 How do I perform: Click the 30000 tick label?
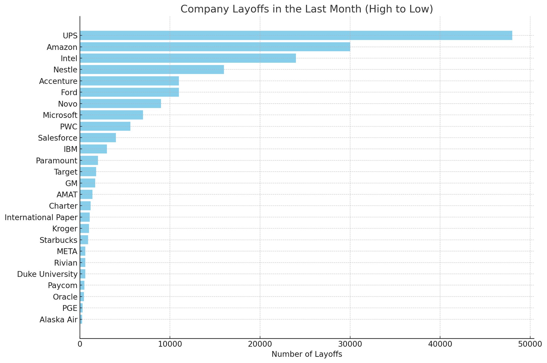tap(350, 344)
